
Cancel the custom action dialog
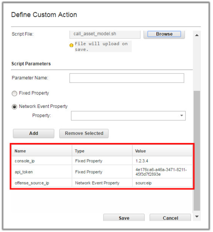[170, 218]
